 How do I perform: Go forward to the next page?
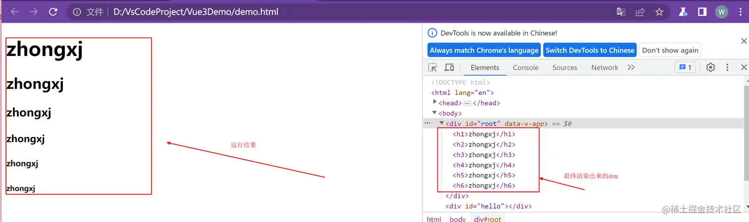click(x=34, y=12)
